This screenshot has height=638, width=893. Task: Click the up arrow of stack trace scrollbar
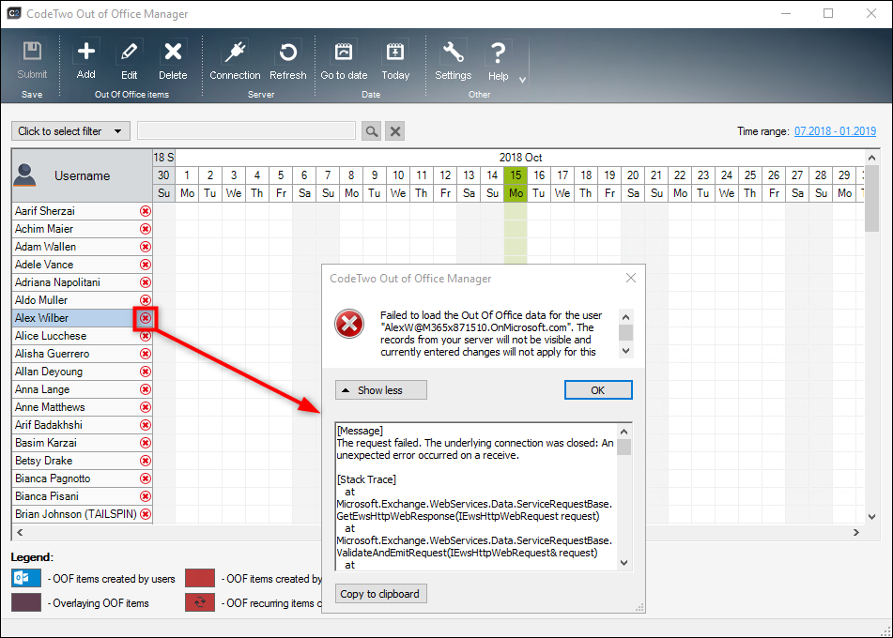[624, 432]
